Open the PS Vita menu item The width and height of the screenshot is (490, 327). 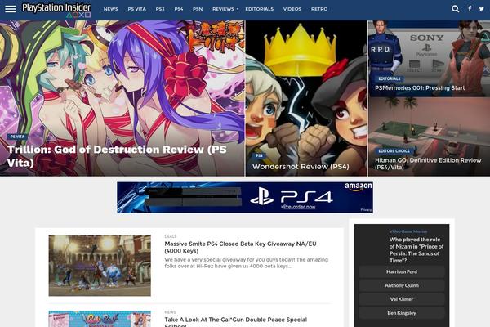[x=137, y=9]
